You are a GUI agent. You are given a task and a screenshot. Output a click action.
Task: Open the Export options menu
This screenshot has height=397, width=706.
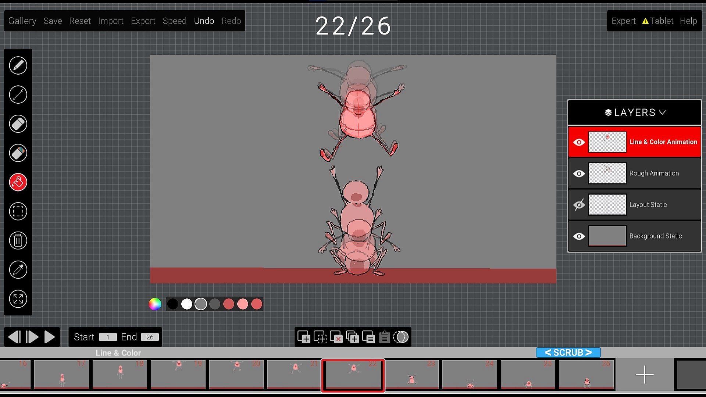(x=143, y=21)
